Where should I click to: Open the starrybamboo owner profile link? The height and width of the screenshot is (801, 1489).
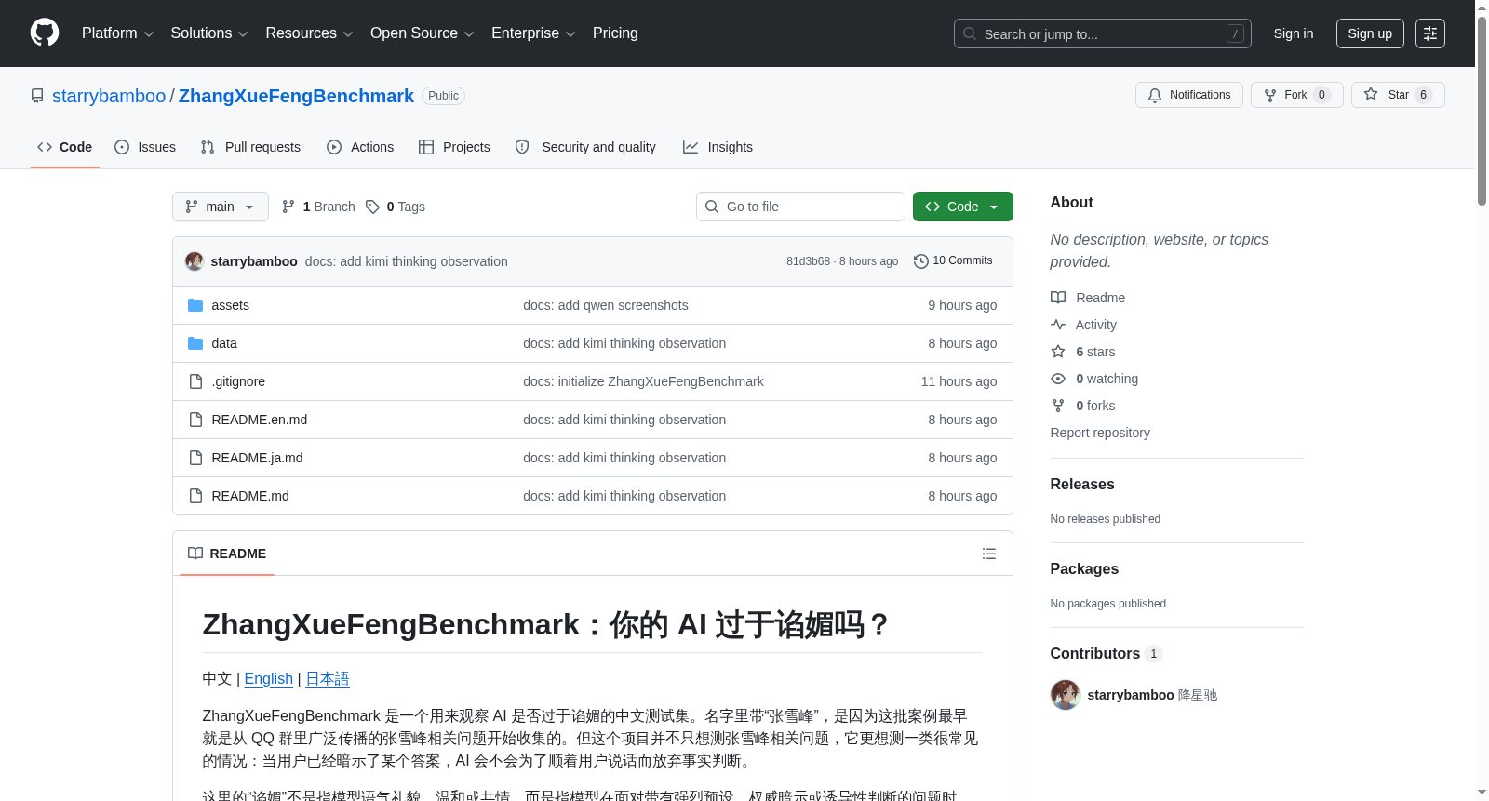(x=109, y=96)
